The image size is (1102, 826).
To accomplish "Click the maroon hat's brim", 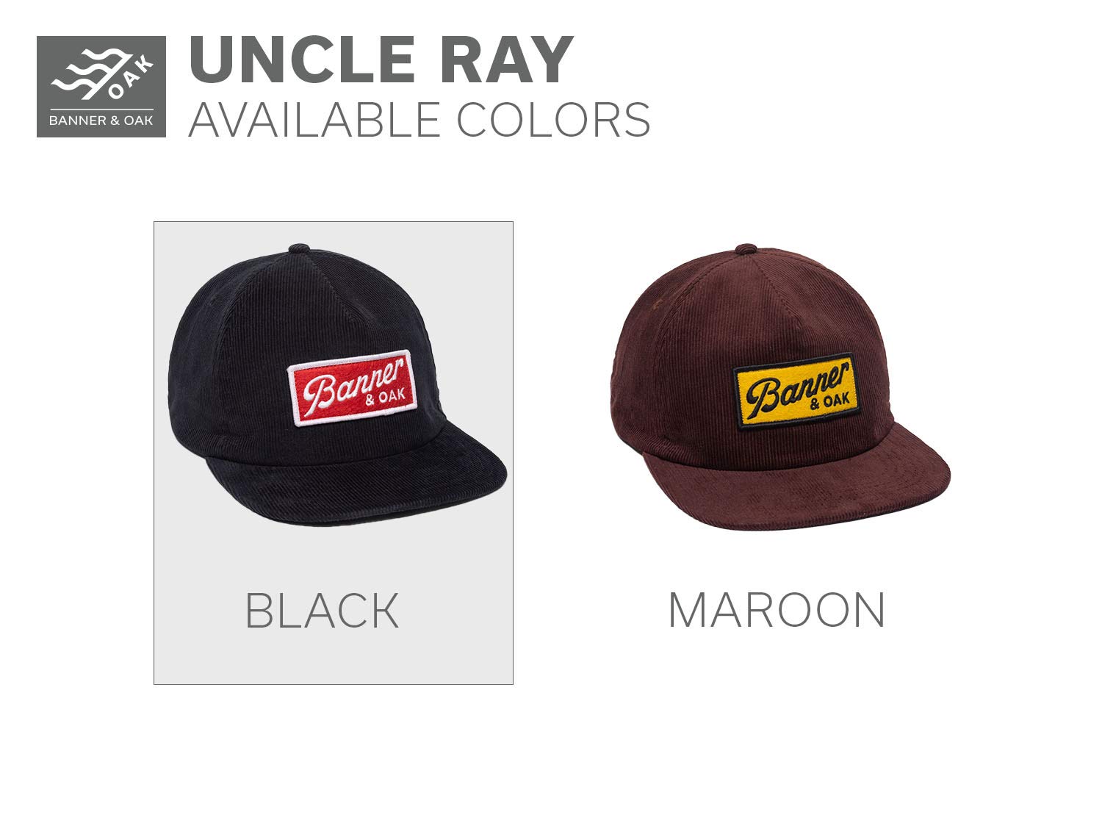I will tap(801, 481).
